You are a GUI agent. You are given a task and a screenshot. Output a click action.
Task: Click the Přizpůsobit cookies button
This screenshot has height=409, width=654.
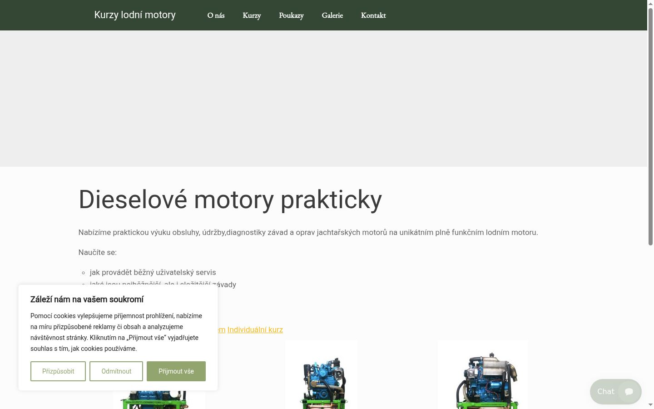pyautogui.click(x=58, y=371)
